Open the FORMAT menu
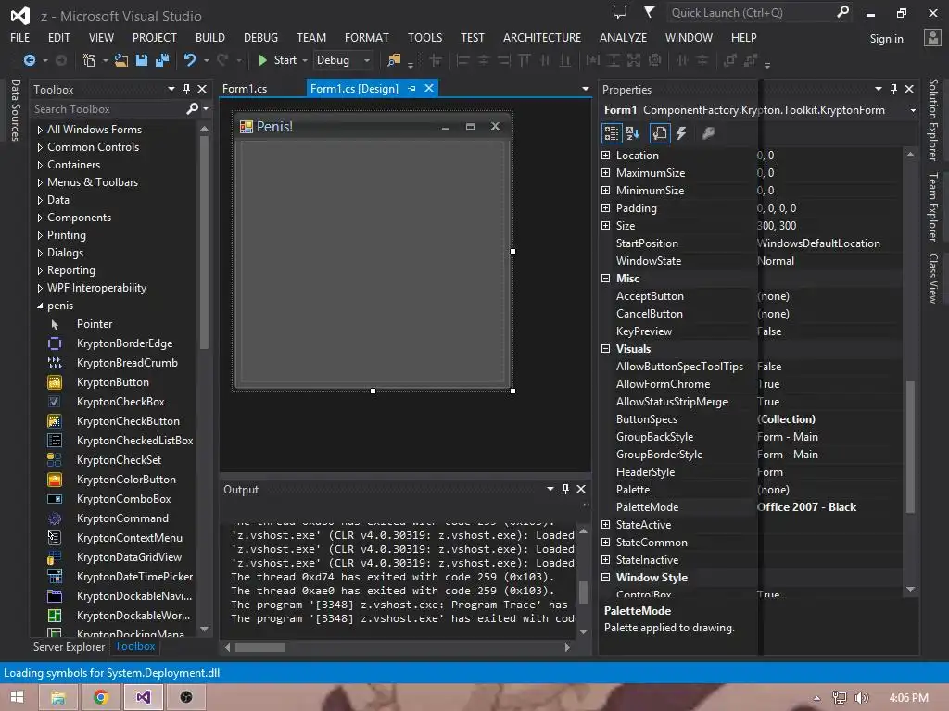The width and height of the screenshot is (949, 711). pos(367,37)
